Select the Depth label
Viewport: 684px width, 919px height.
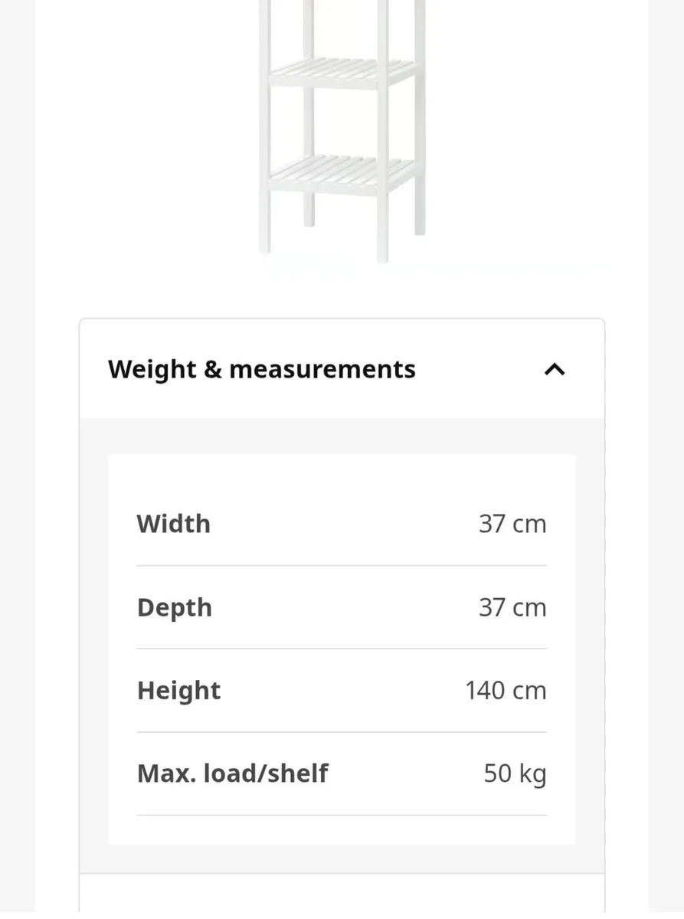[175, 607]
